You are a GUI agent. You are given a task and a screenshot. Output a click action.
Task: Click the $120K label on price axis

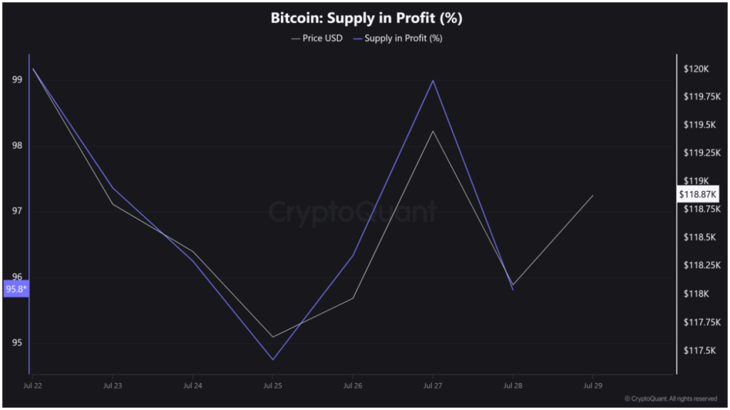coord(696,69)
